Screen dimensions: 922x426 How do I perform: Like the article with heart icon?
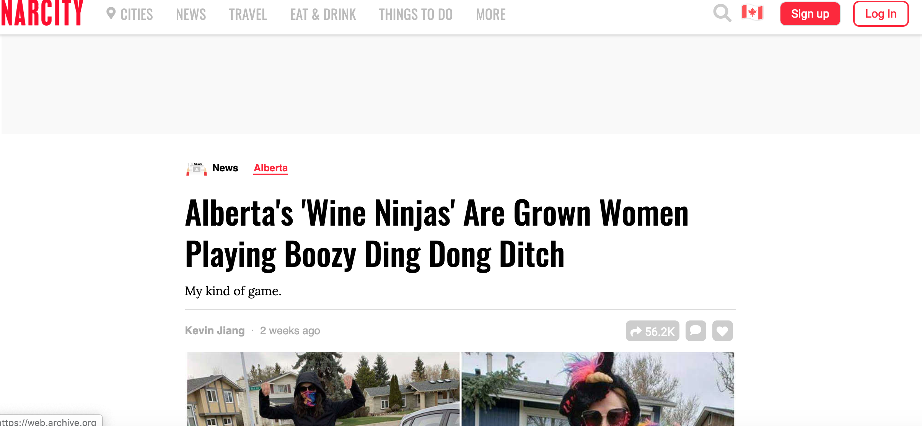(x=722, y=331)
